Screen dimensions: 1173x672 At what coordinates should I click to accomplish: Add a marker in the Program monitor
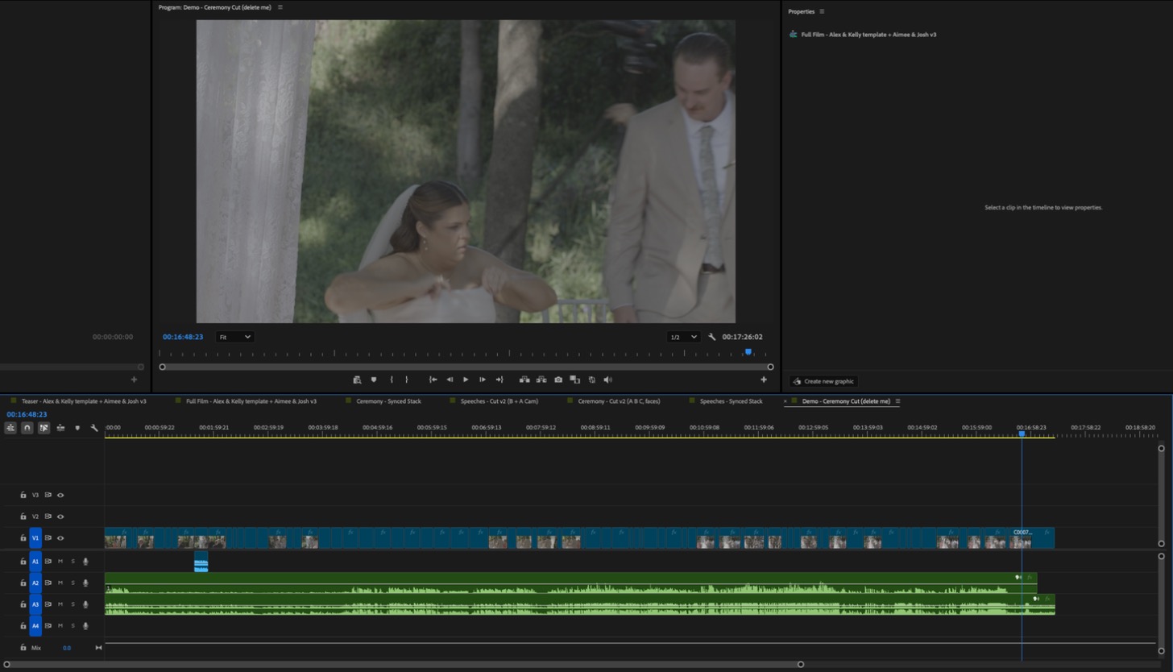[374, 380]
